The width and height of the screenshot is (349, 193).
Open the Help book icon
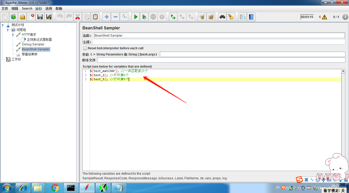coord(251,17)
